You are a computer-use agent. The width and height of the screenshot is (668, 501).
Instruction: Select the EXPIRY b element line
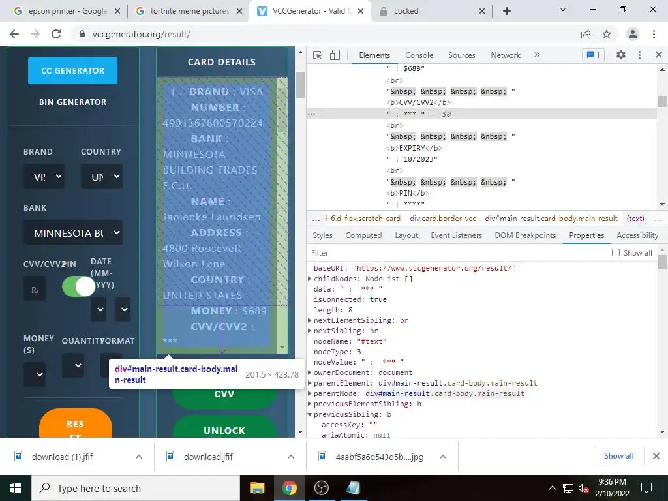(x=414, y=148)
